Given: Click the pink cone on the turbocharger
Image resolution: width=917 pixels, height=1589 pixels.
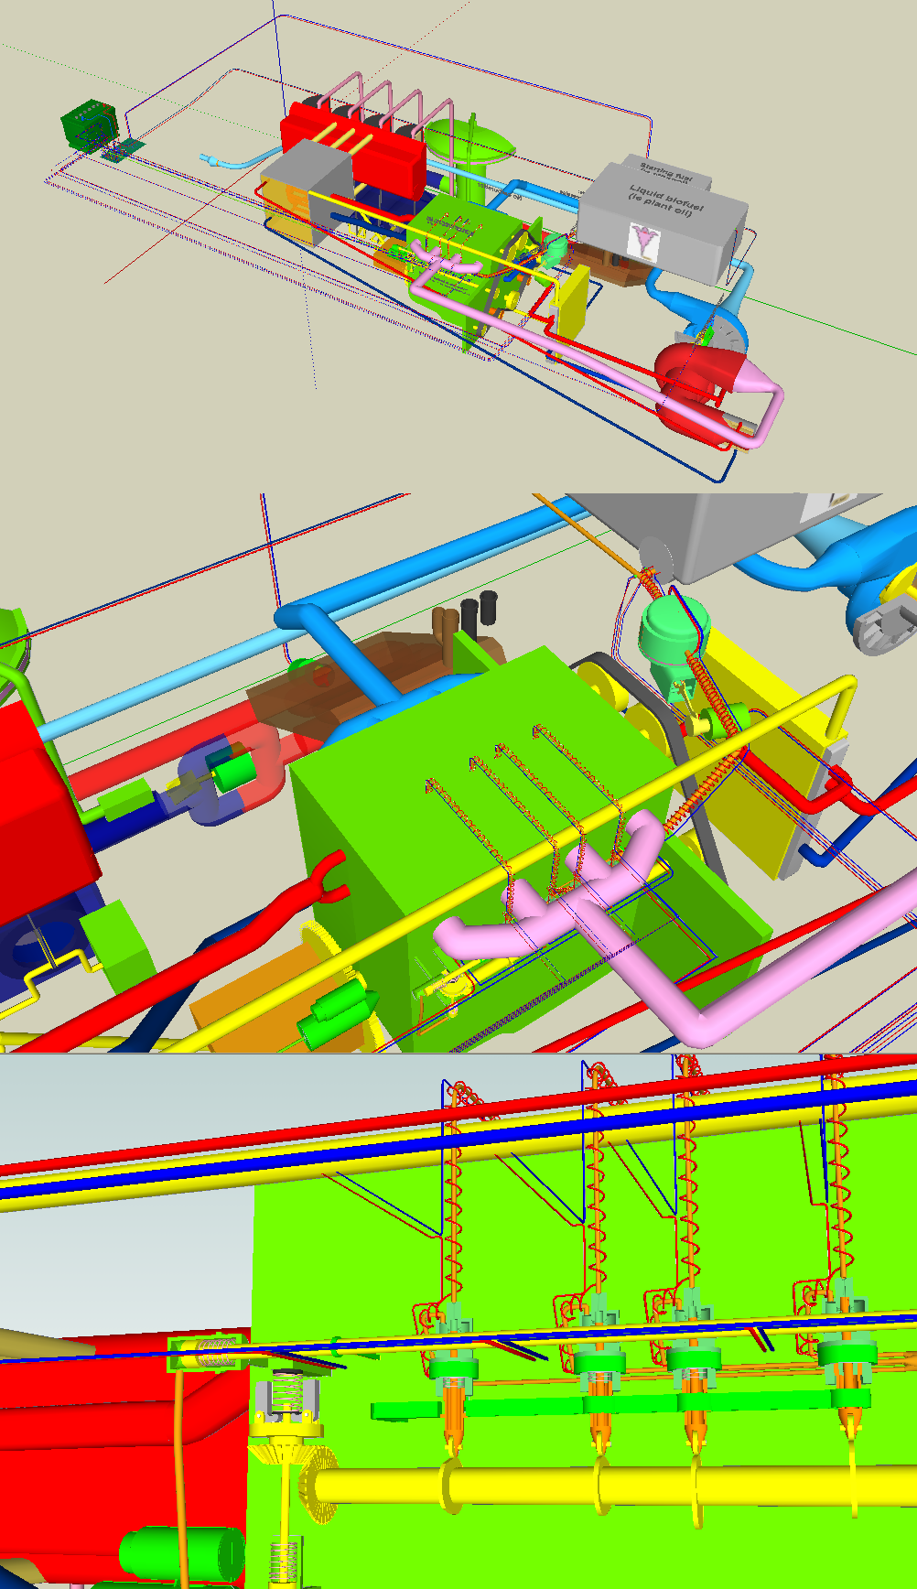Looking at the screenshot, I should (x=757, y=373).
